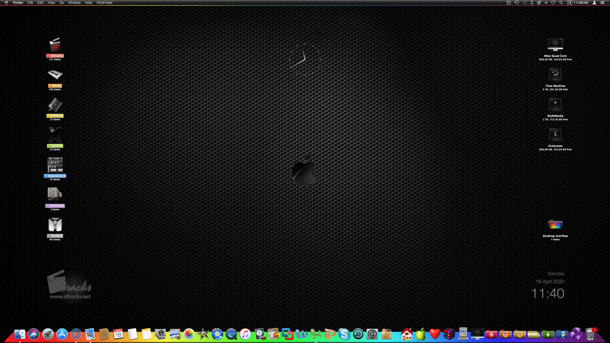
Task: Open the View menu
Action: click(51, 3)
